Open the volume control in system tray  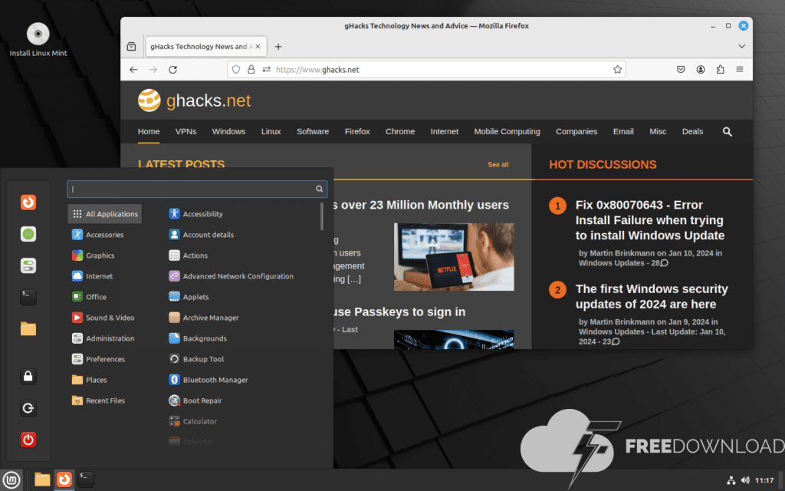744,480
